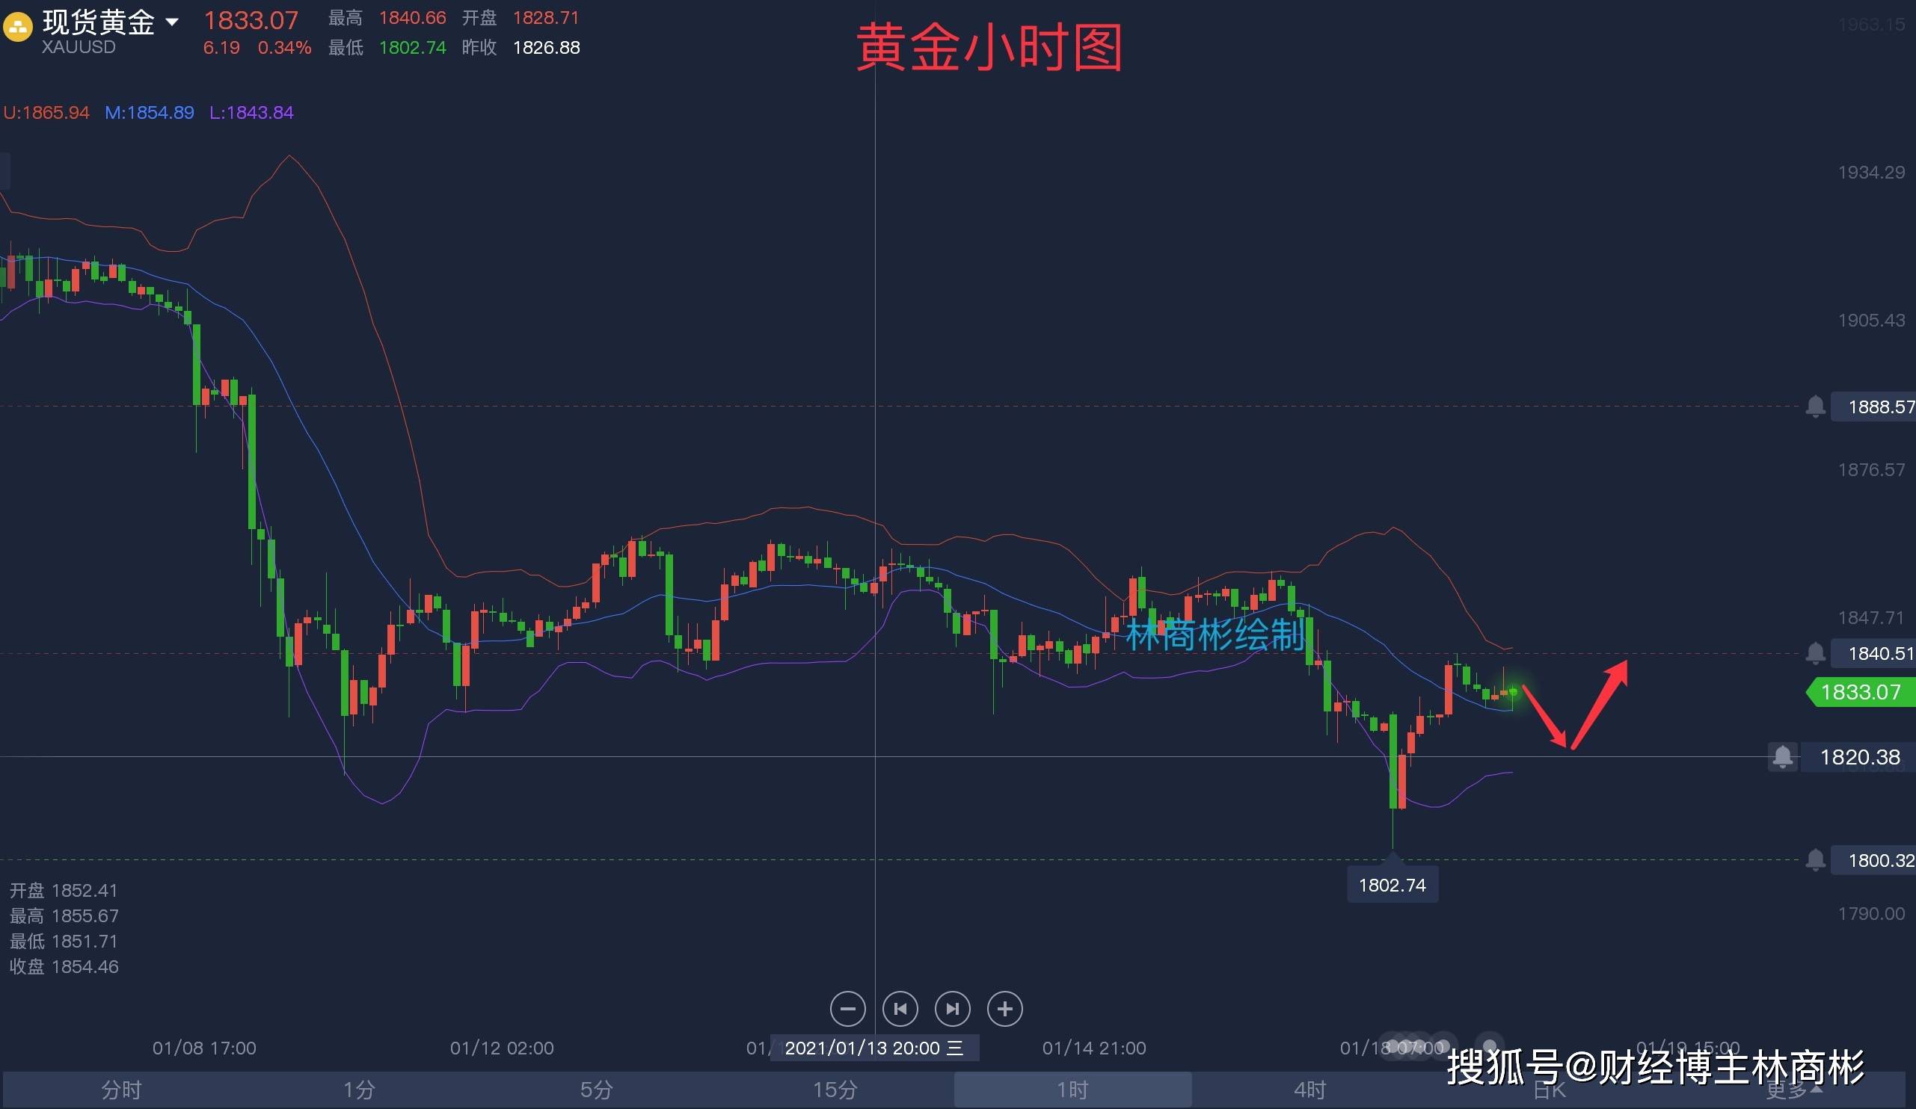The image size is (1916, 1109).
Task: Click the price change value 6.19
Action: pos(221,48)
